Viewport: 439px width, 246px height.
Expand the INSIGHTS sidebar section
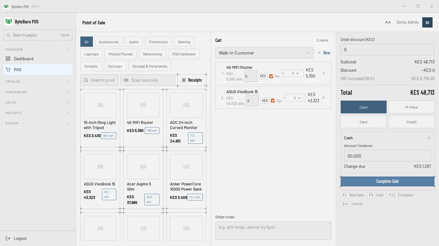coord(38,113)
